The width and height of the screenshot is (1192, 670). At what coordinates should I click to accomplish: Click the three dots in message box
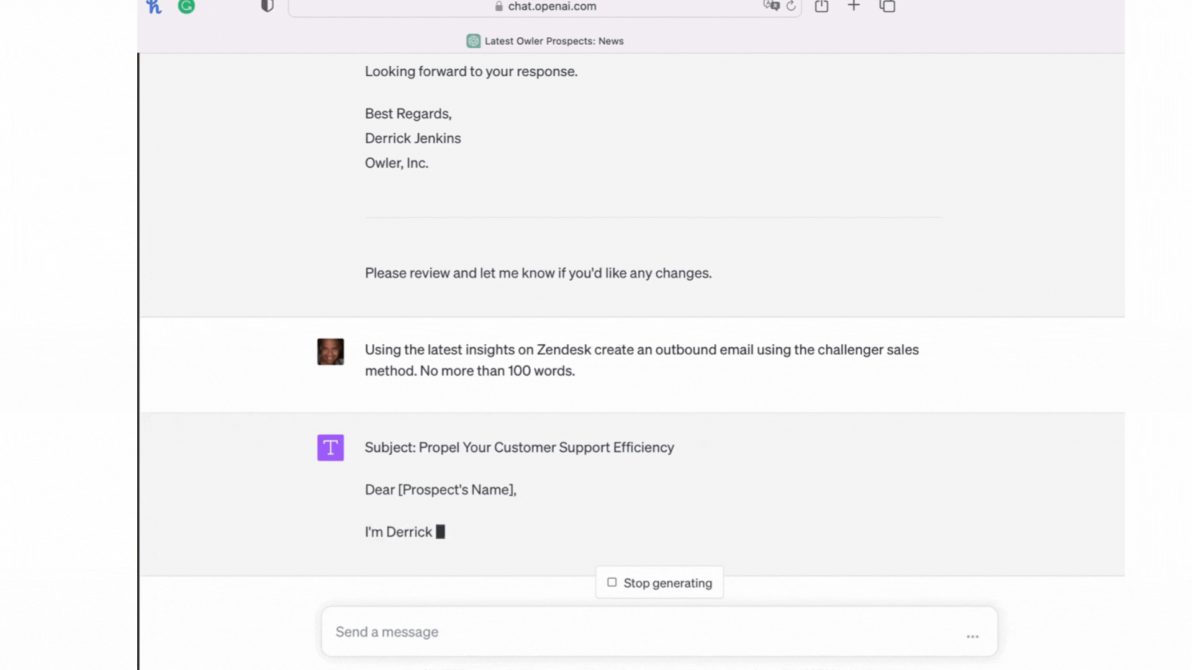pos(972,636)
